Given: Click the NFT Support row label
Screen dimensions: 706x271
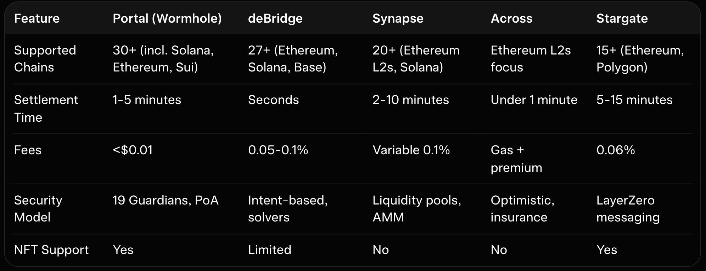Looking at the screenshot, I should tap(51, 250).
